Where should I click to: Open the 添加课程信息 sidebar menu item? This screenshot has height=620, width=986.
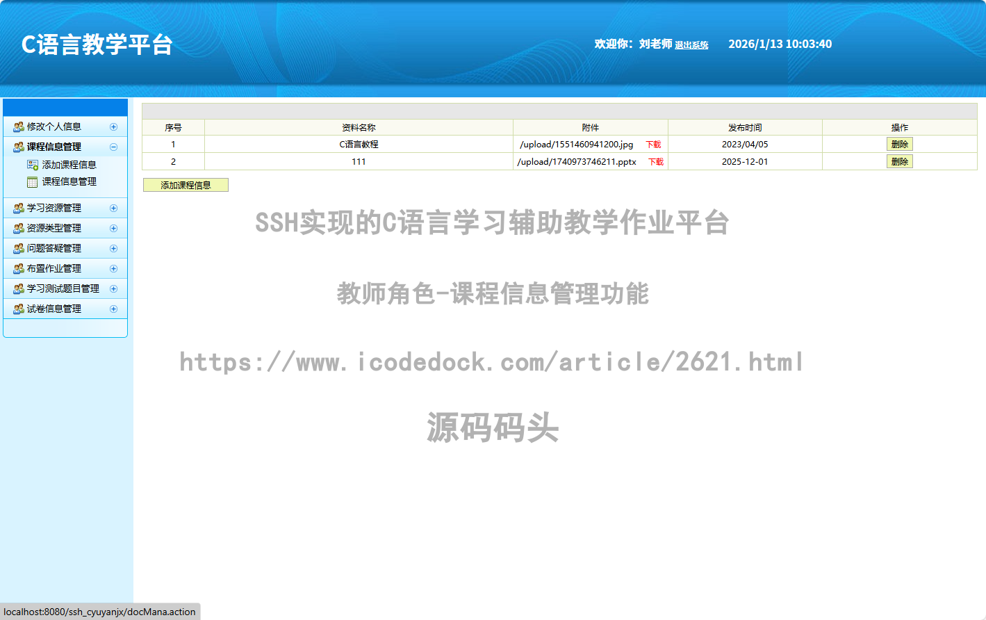point(69,165)
